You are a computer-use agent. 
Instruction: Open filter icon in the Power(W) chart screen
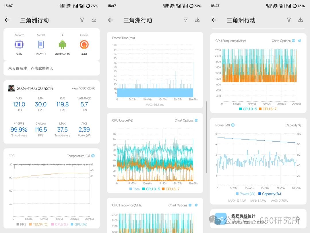pos(289,20)
